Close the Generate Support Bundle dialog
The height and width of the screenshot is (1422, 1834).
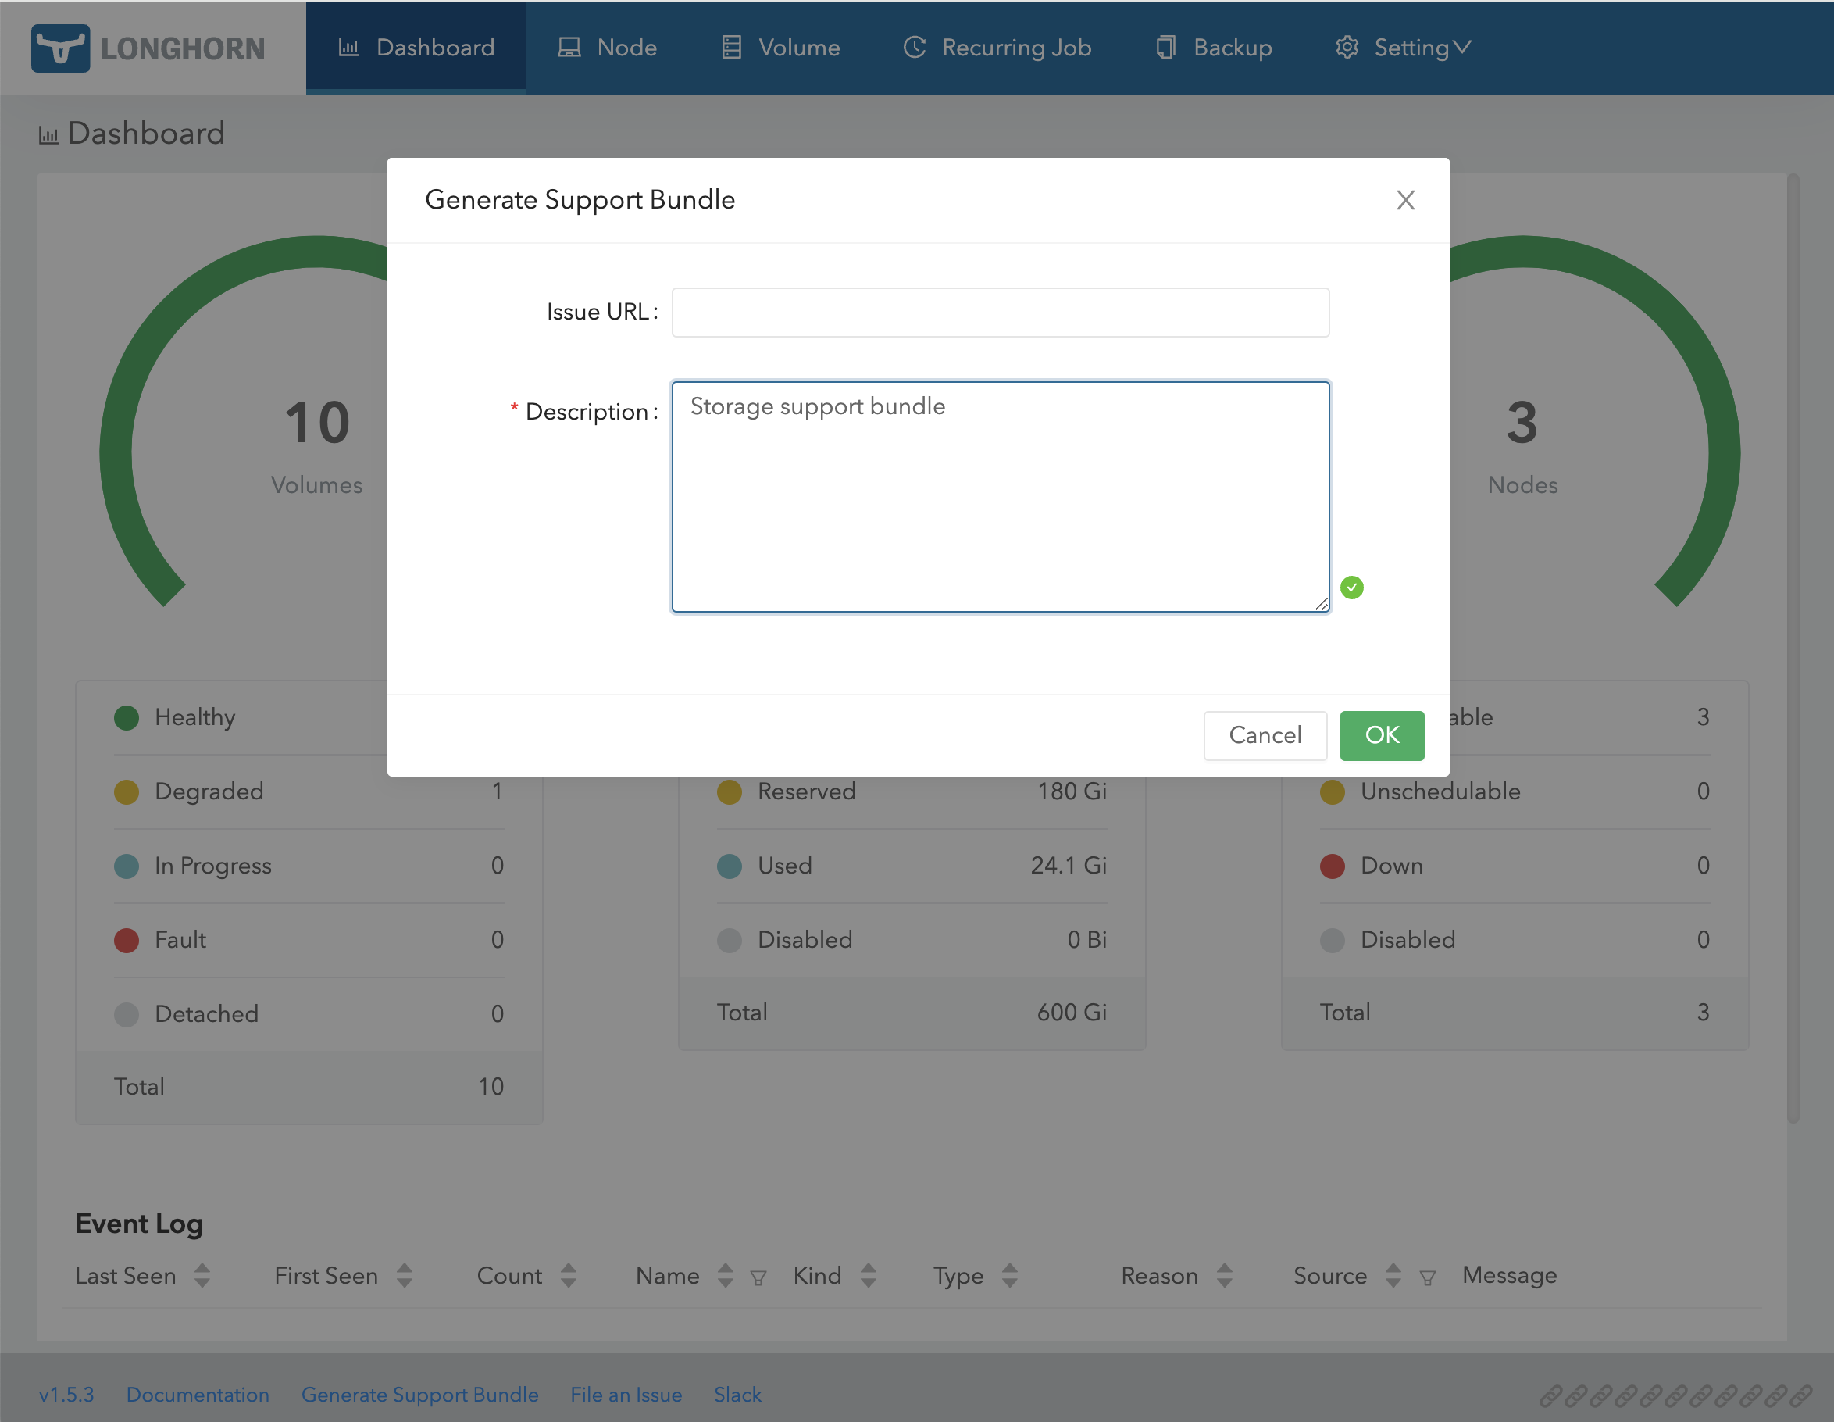tap(1405, 200)
